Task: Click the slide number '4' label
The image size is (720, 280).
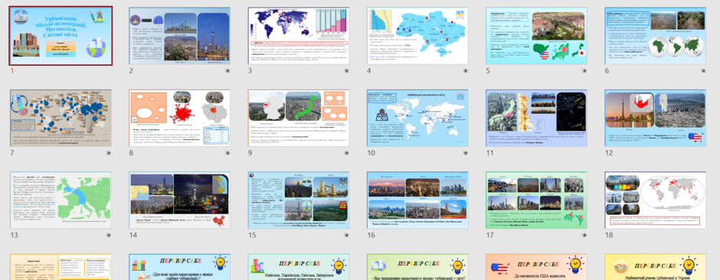Action: pos(368,70)
